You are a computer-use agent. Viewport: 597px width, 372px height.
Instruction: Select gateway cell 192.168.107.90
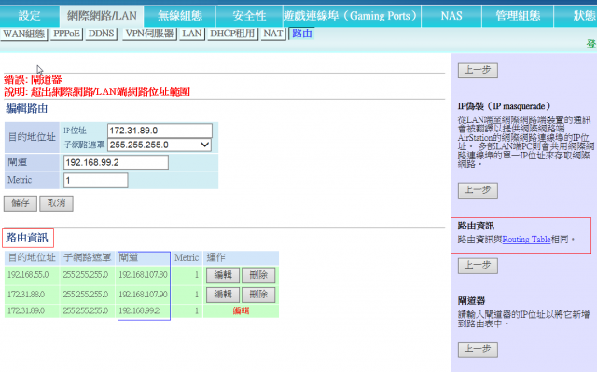(x=143, y=295)
